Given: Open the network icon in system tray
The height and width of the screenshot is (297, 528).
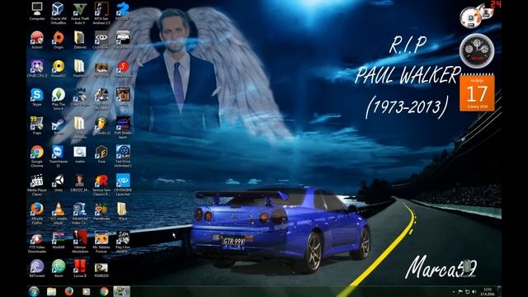Looking at the screenshot, I should coord(468,291).
